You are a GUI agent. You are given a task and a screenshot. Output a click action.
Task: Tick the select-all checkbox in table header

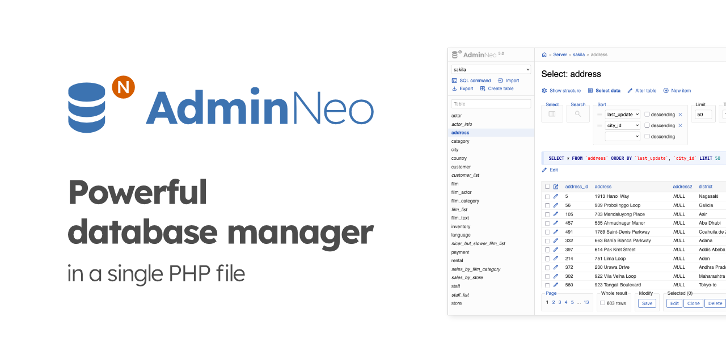click(547, 187)
